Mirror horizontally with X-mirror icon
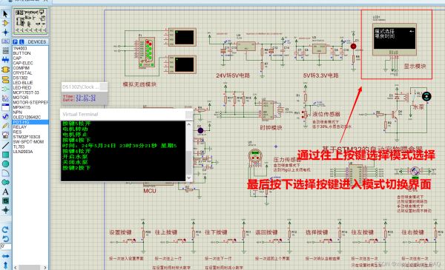Image resolution: width=445 pixels, height=270 pixels. 5,256
